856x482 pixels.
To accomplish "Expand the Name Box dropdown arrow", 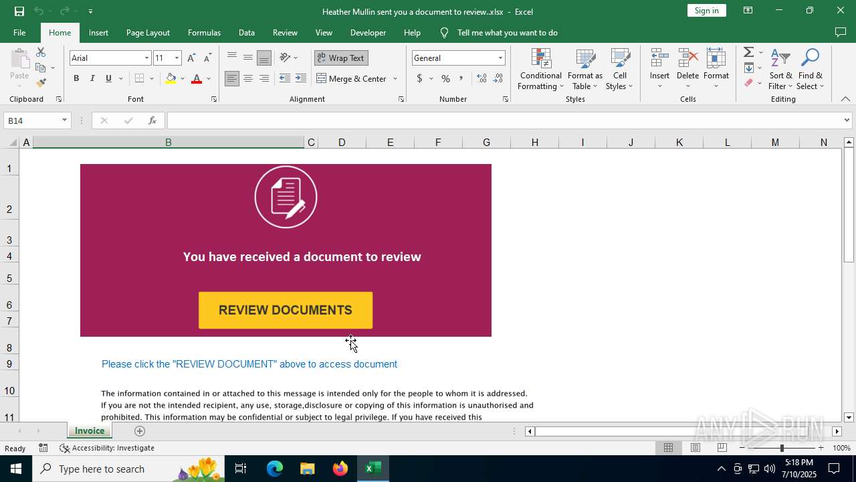I will pos(64,120).
